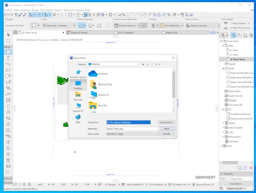
Task: Select the Marquee tool in the toolbox
Action: (8, 41)
